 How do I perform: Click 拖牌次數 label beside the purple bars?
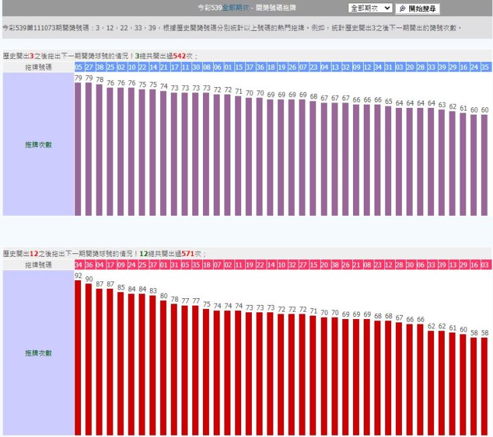point(38,144)
